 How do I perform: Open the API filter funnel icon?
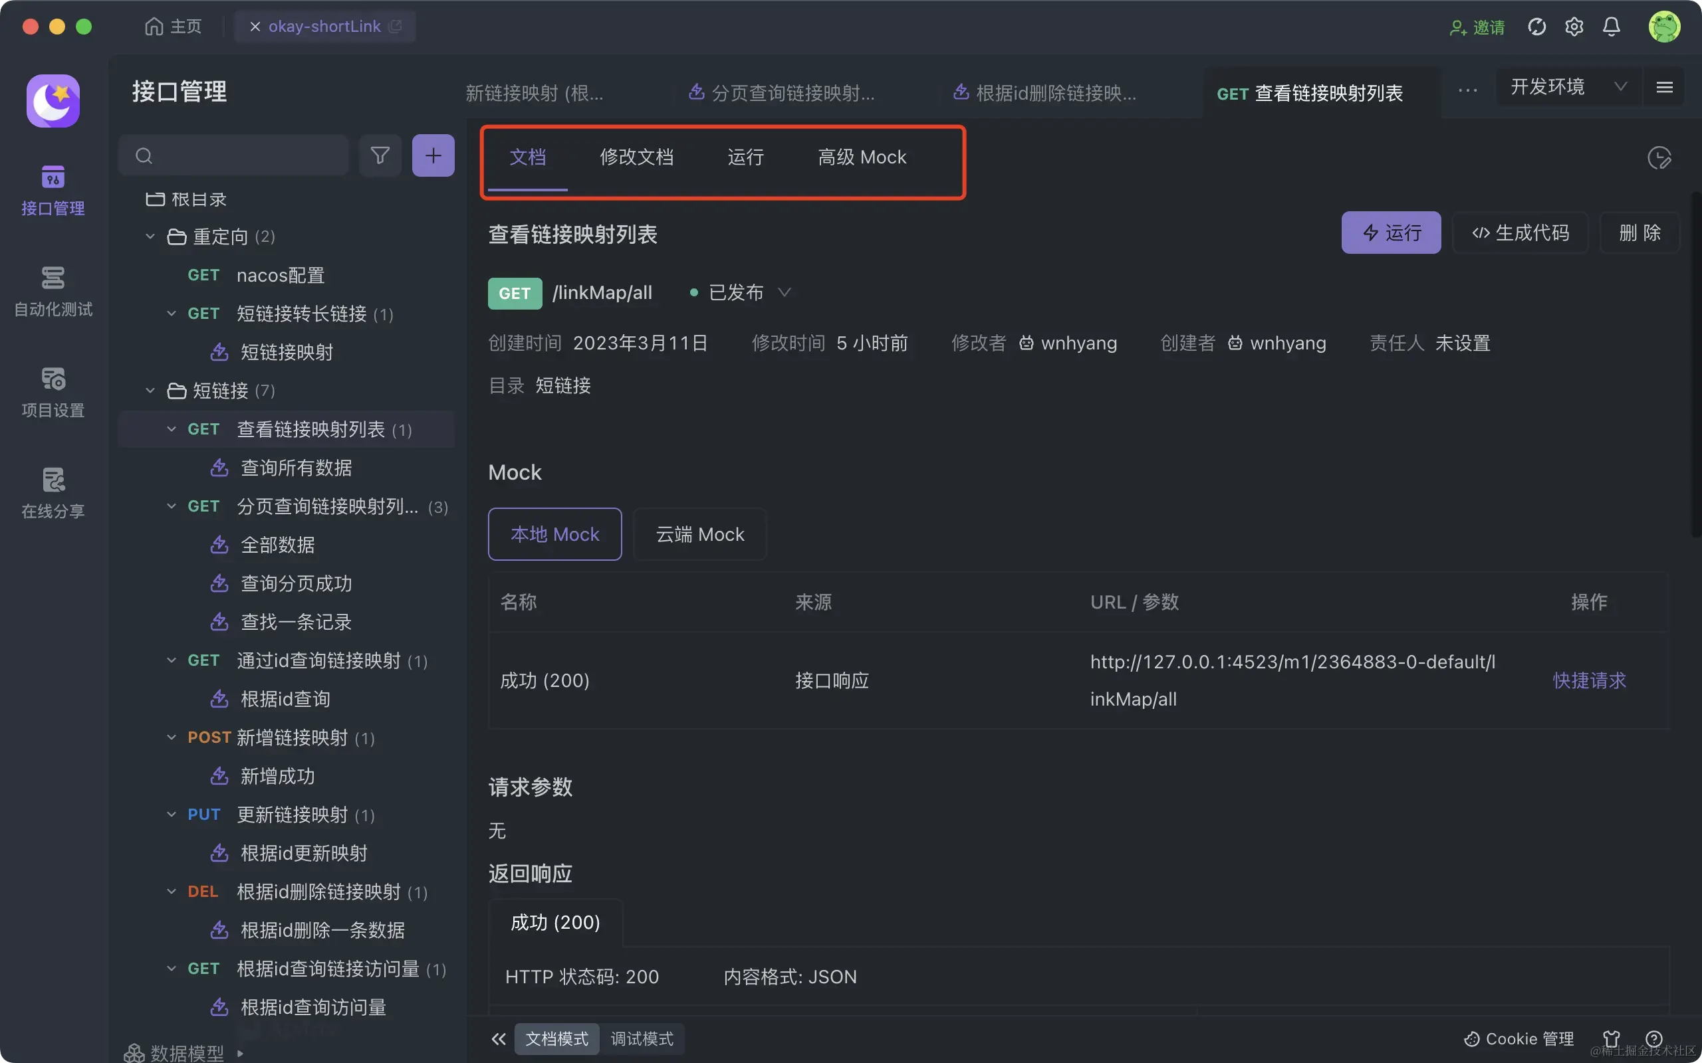pyautogui.click(x=380, y=155)
